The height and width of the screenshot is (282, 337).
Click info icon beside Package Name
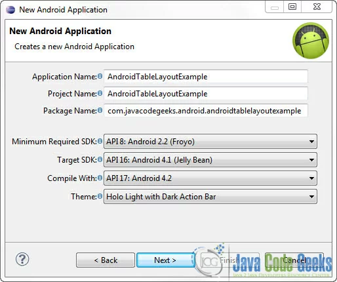(x=100, y=110)
